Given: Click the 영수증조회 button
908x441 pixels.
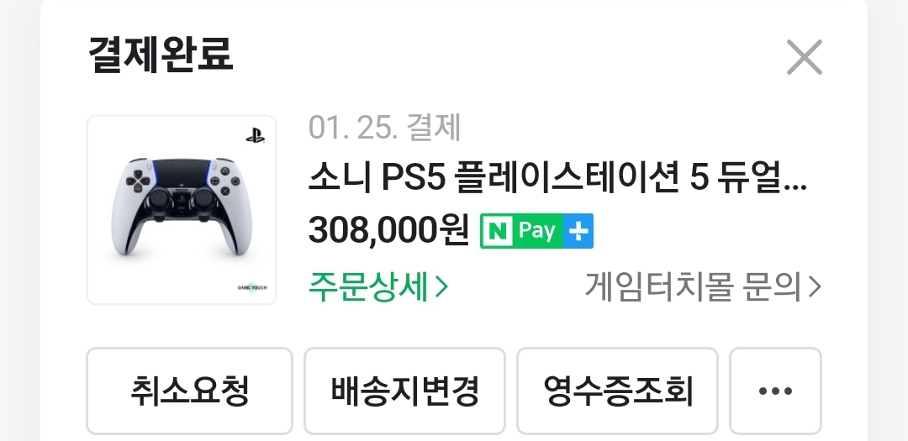Looking at the screenshot, I should pyautogui.click(x=617, y=391).
